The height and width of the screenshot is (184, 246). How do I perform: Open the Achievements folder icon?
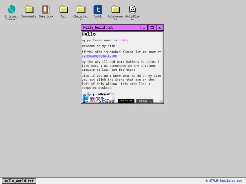tap(115, 13)
